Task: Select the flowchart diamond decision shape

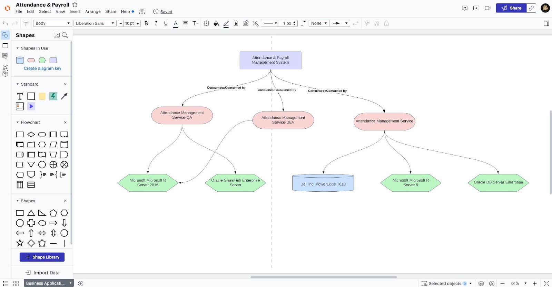Action: tap(31, 135)
